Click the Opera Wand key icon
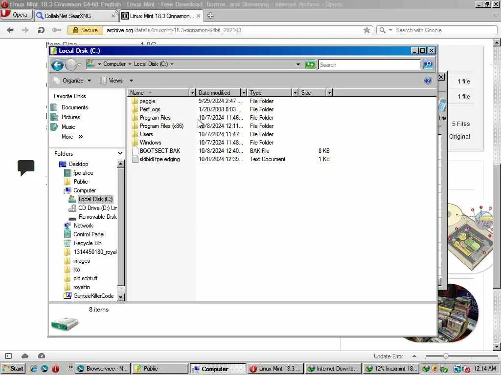 point(57,30)
